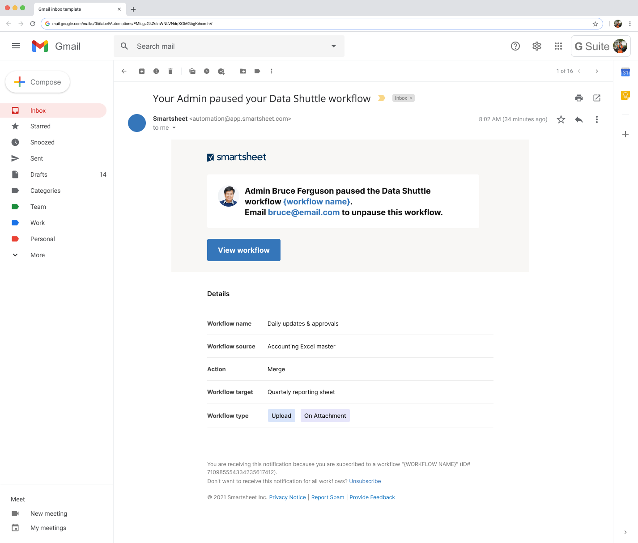Collapse the side panel chevron
The height and width of the screenshot is (543, 638).
coord(625,532)
